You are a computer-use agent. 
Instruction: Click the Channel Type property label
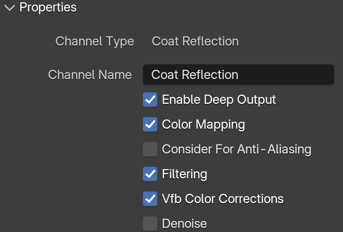95,42
